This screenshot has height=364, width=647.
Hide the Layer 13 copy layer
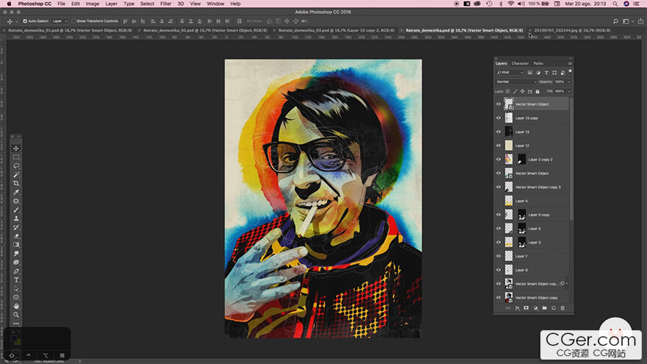coord(498,118)
